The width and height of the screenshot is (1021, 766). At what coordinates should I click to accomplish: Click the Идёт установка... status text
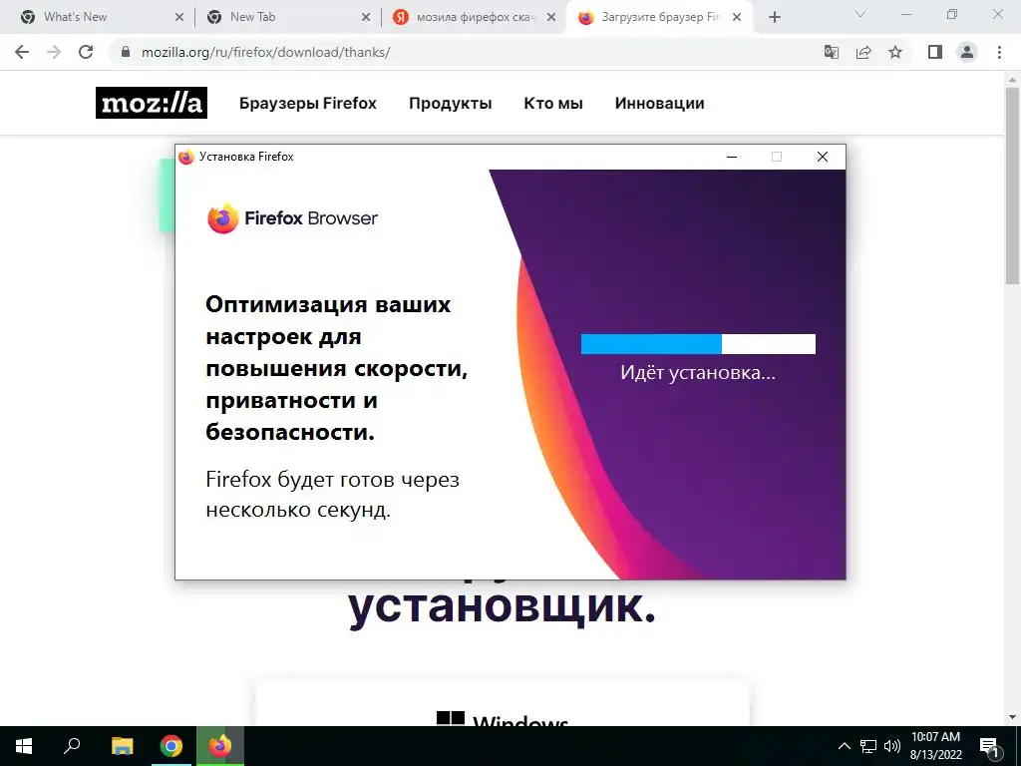[698, 373]
